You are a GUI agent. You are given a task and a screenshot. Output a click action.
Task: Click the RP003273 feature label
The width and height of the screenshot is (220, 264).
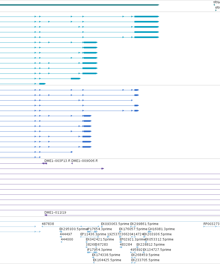[211, 224]
